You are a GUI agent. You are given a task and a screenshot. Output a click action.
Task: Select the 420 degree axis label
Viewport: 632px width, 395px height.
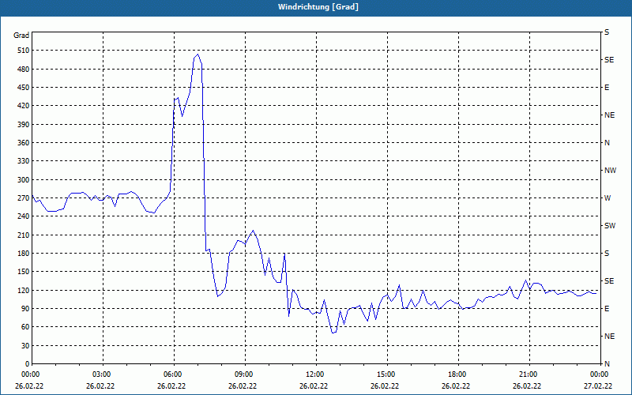tap(24, 106)
